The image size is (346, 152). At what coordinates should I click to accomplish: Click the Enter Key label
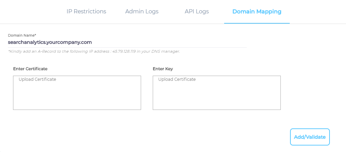(163, 69)
